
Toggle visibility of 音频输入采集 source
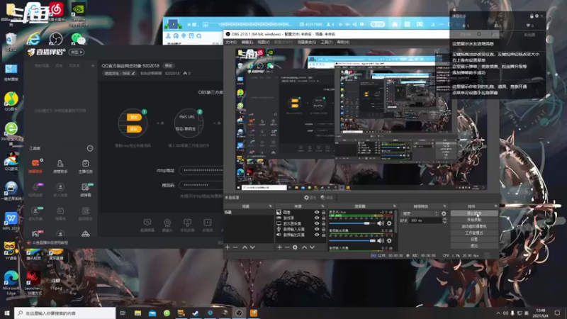[x=317, y=229]
